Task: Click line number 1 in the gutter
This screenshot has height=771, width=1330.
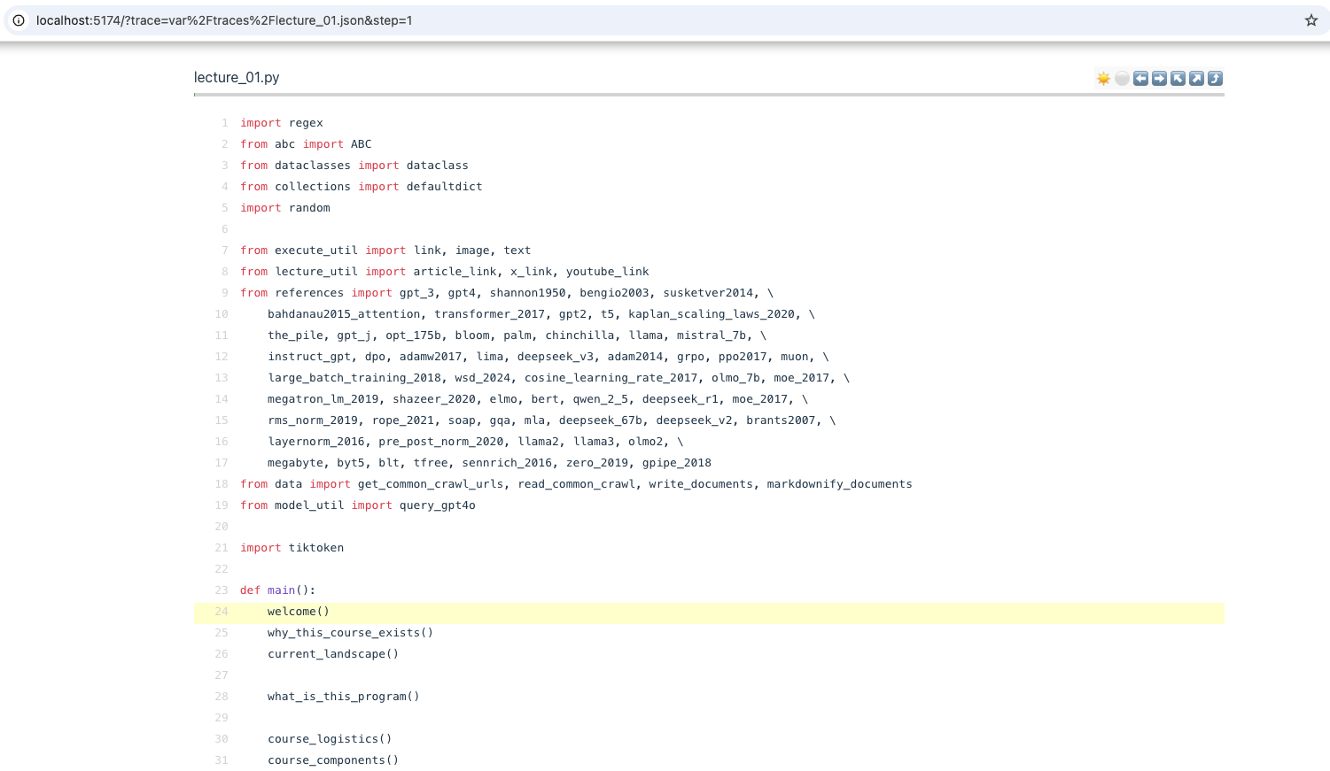Action: point(225,123)
